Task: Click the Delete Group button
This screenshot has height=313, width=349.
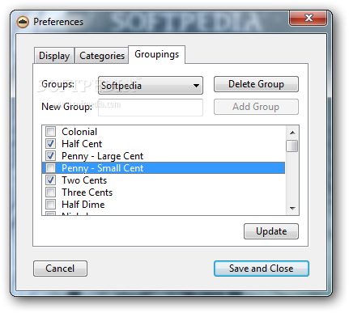Action: tap(256, 84)
